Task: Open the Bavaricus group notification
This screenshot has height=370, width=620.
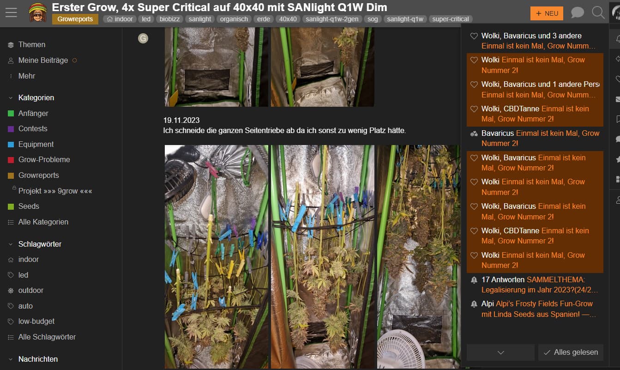Action: [x=535, y=139]
